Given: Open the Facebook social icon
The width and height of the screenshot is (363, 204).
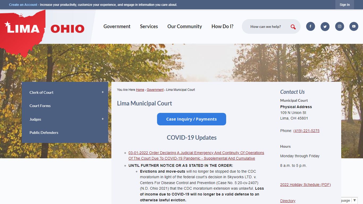Looking at the screenshot, I should point(310,26).
